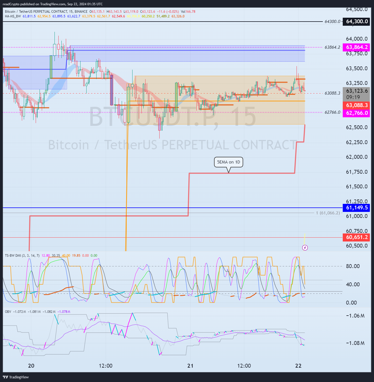Click the red 60,651.2 price tag
Screen dimensions: 374x382
(356, 237)
